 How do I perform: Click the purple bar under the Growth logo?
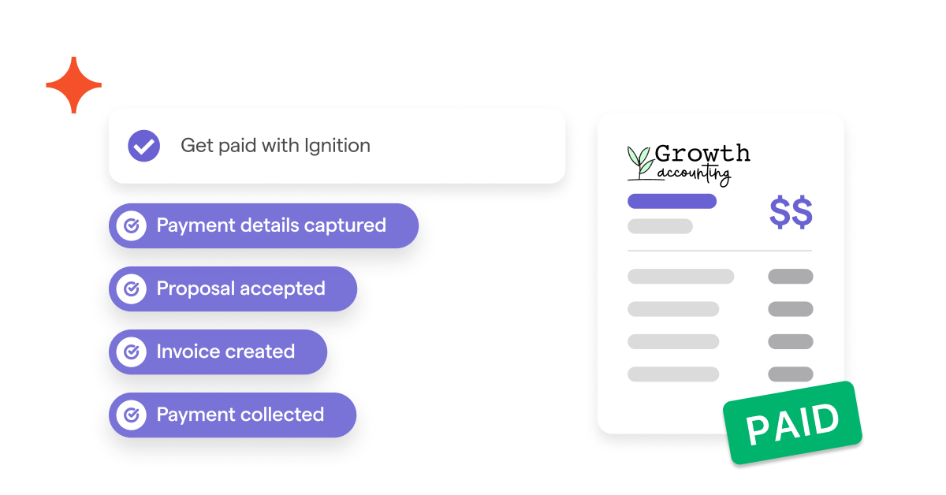[672, 201]
